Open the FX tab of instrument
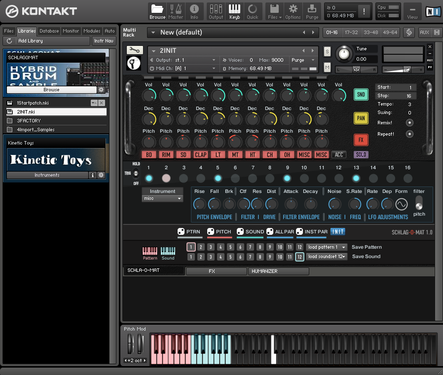The width and height of the screenshot is (443, 375). click(x=216, y=271)
